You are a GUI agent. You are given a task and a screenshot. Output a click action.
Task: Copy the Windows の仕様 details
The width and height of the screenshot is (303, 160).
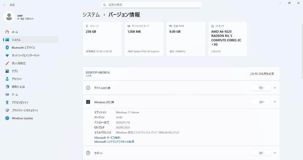pos(261,102)
